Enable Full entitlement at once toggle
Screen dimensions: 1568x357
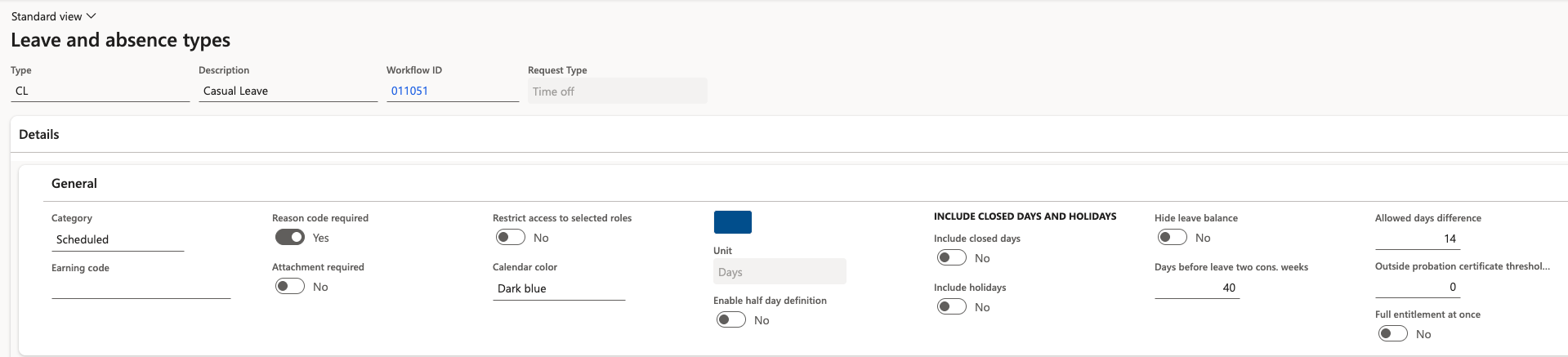pyautogui.click(x=1393, y=333)
